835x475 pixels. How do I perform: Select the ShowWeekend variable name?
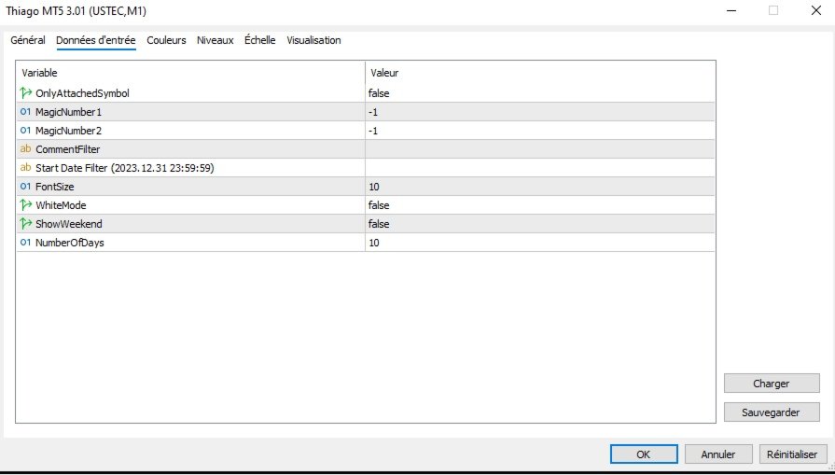[x=69, y=224]
